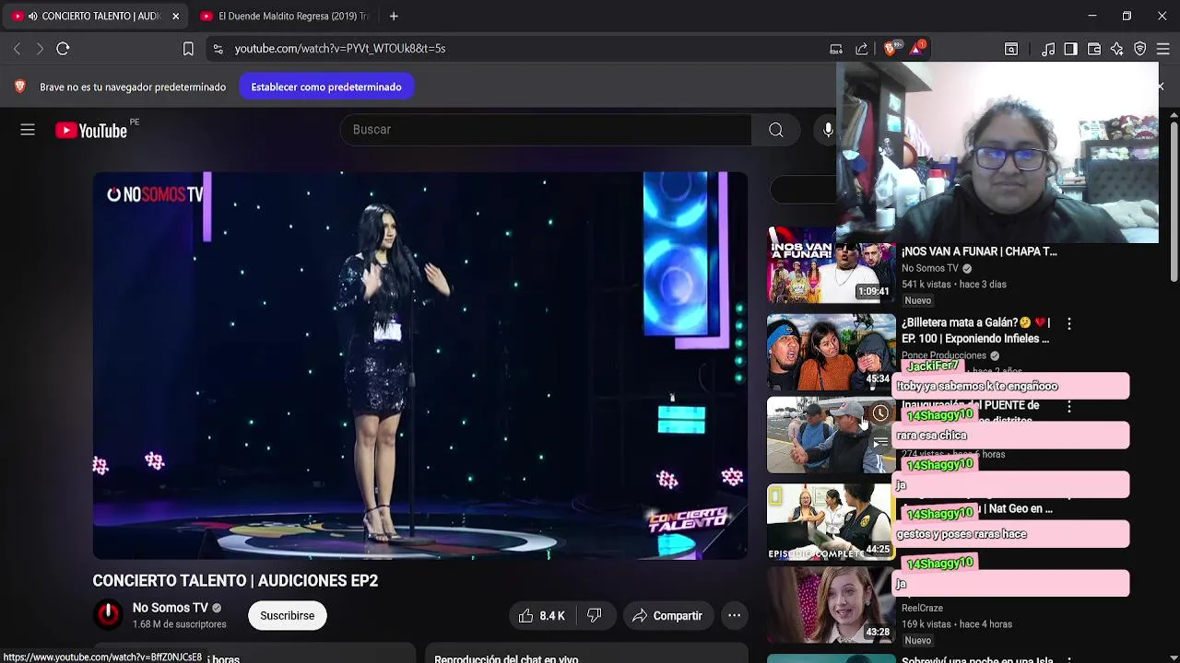Open NOS VAN A FUNAR video thumbnail
Viewport: 1180px width, 663px height.
(x=831, y=266)
